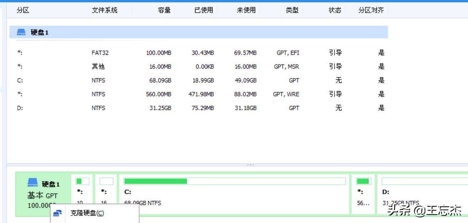Choose 克隆硬盘(C) from the context menu
The height and width of the screenshot is (223, 468).
pos(87,214)
